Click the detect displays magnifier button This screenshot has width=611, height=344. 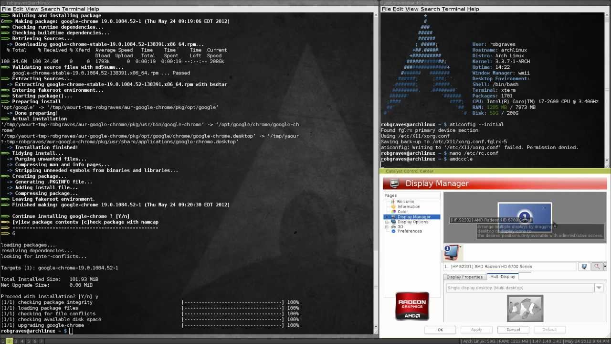tap(597, 267)
